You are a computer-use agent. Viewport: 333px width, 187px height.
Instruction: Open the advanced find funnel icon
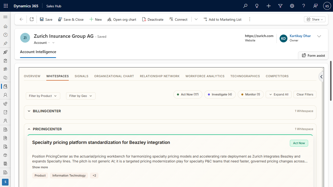pyautogui.click(x=280, y=6)
